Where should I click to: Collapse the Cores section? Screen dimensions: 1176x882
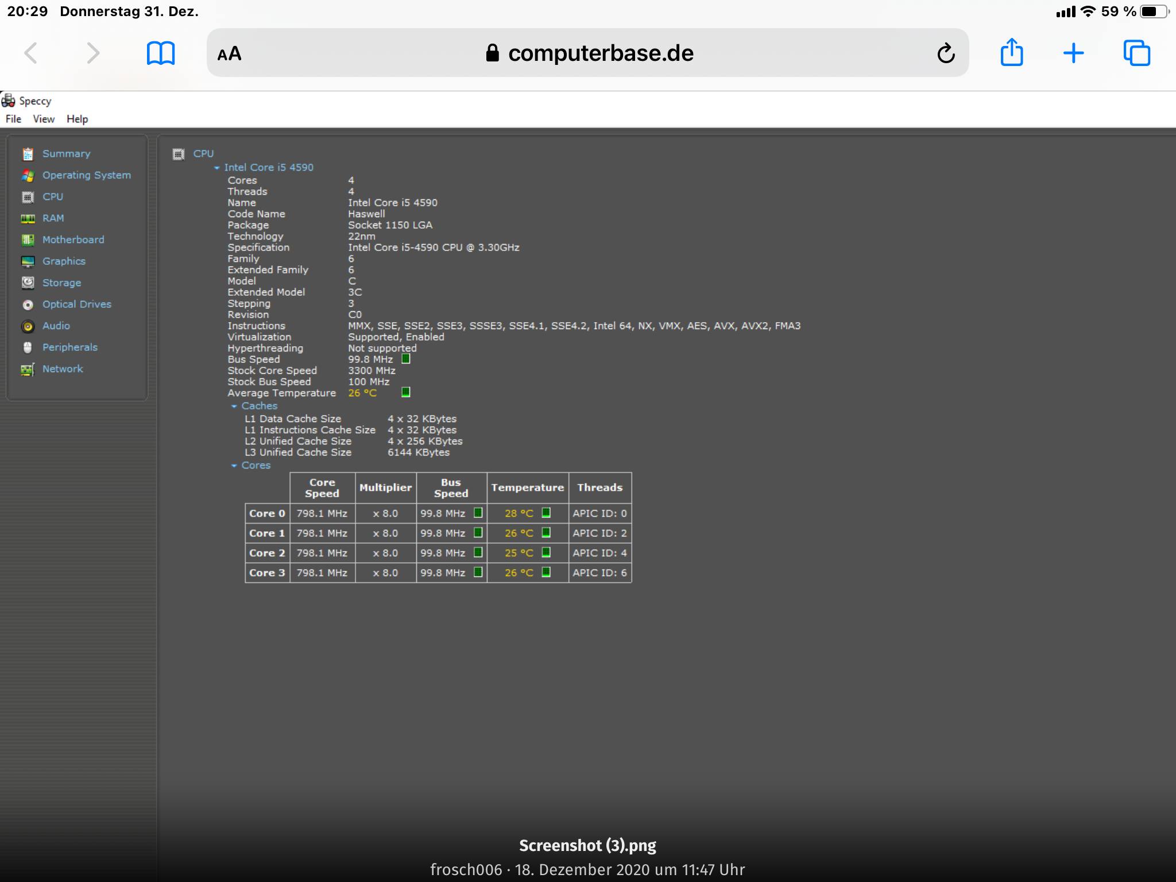[234, 466]
